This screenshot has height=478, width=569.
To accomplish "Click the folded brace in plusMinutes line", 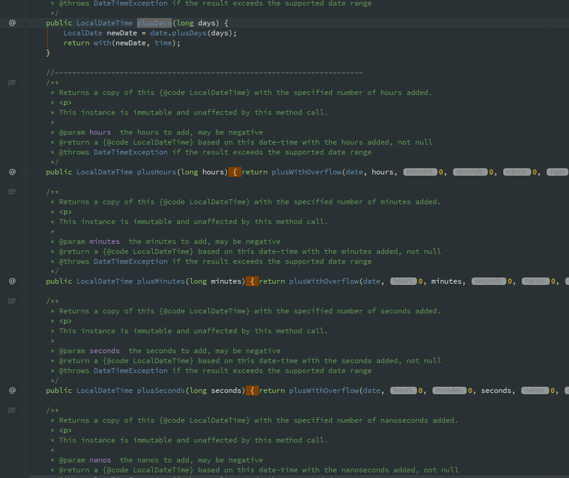I will 252,281.
